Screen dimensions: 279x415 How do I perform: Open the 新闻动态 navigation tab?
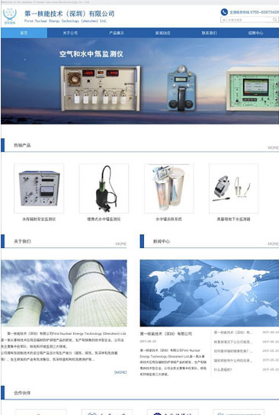(163, 33)
